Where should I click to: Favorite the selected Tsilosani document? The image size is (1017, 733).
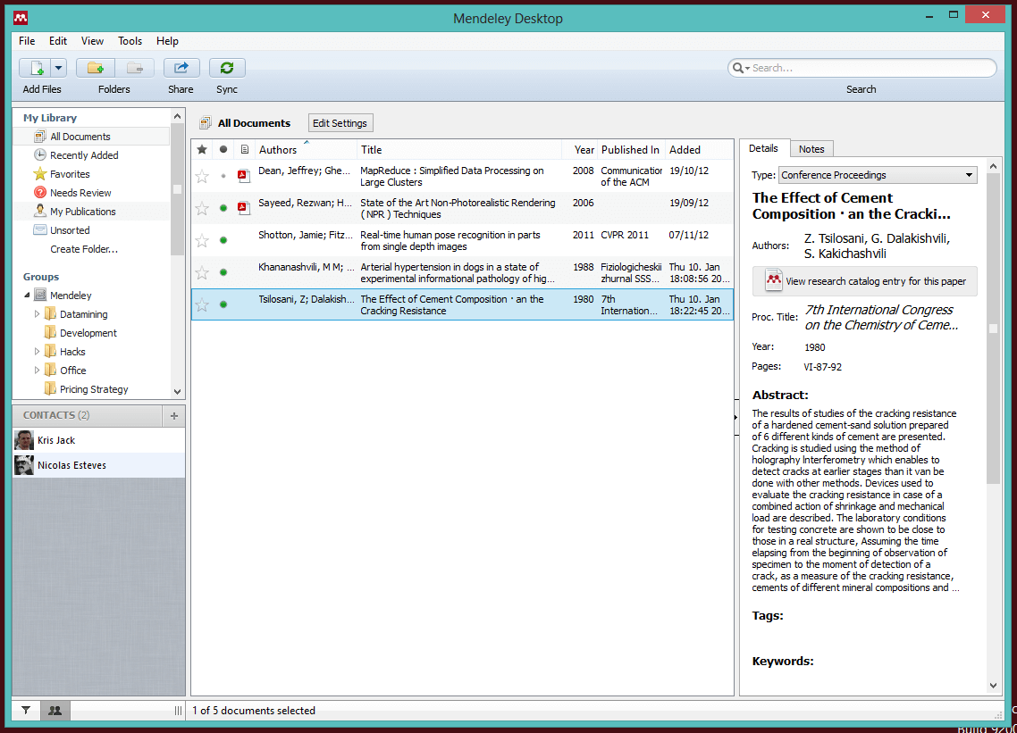[x=202, y=304]
